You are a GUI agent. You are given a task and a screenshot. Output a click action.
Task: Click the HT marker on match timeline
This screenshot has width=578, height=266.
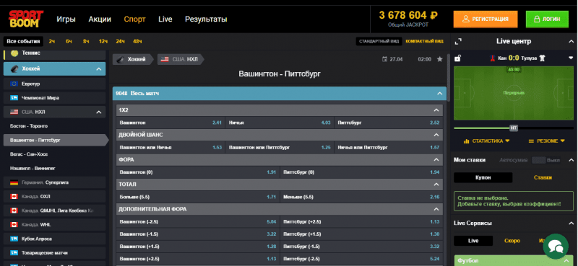click(x=514, y=128)
